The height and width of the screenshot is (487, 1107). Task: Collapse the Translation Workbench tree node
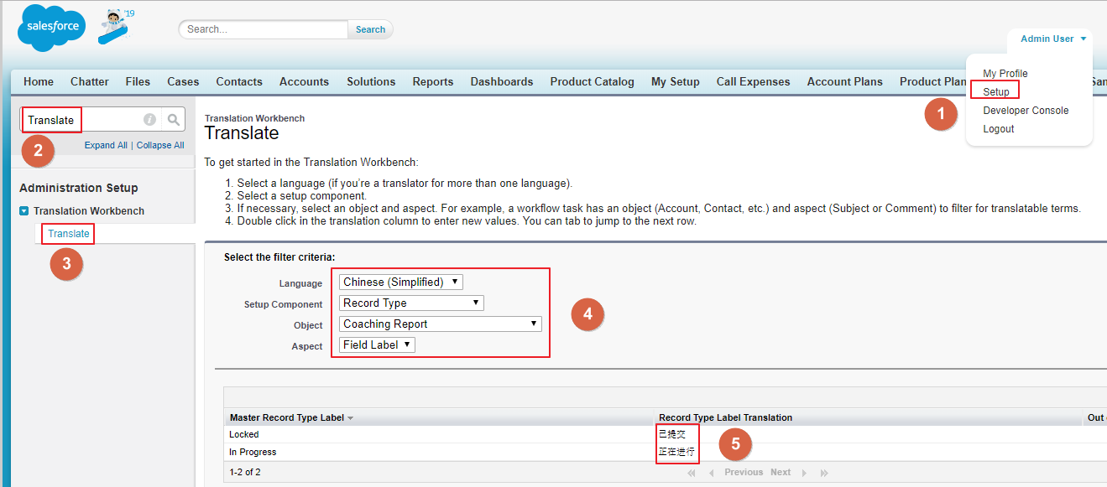click(x=24, y=211)
